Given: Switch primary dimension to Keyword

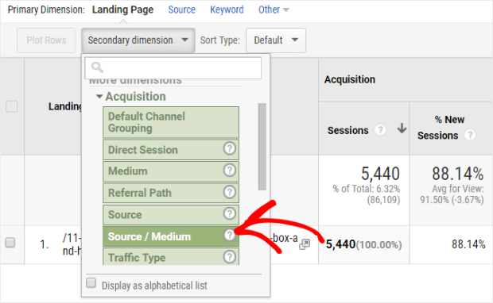Looking at the screenshot, I should pos(227,10).
